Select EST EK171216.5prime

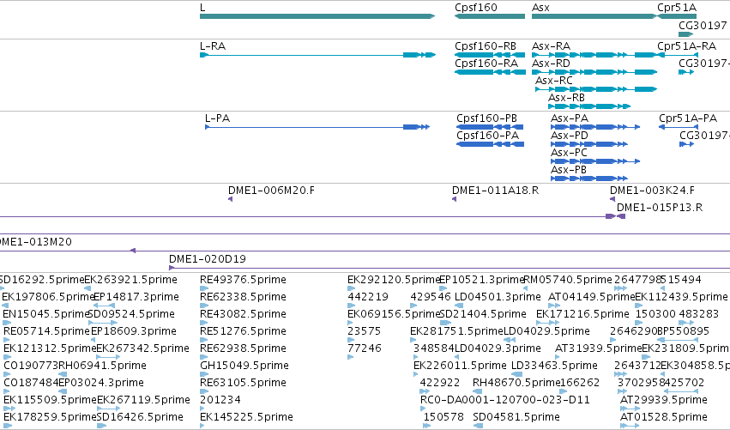tap(582, 314)
